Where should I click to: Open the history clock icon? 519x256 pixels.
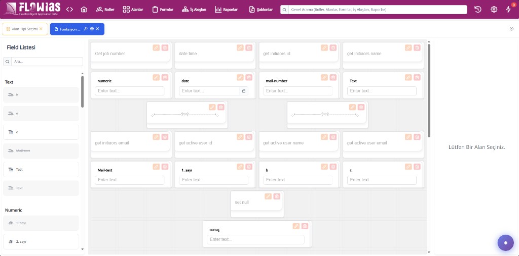pos(477,10)
